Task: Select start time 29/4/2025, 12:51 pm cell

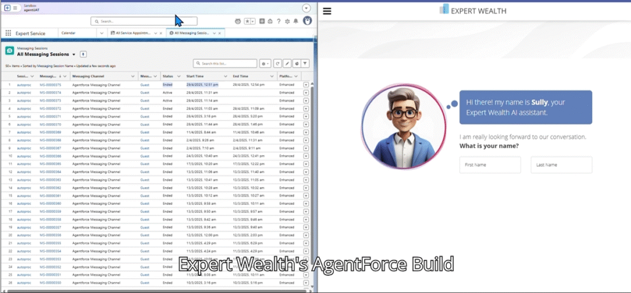Action: pos(202,85)
